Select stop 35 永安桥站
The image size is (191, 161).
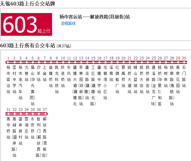click(x=32, y=128)
